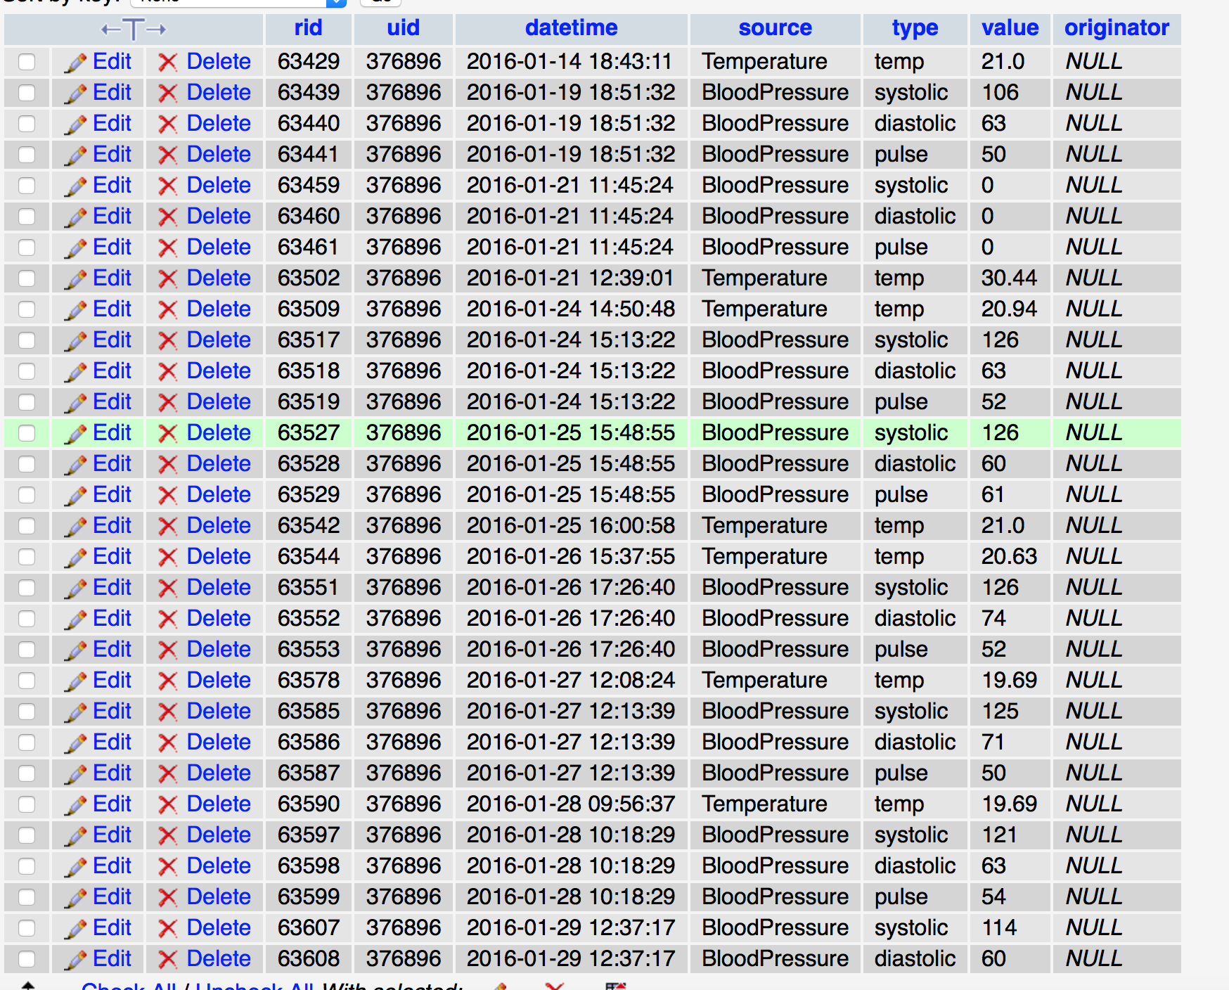1229x990 pixels.
Task: Check the row checkbox for rid 63608
Action: pos(27,959)
